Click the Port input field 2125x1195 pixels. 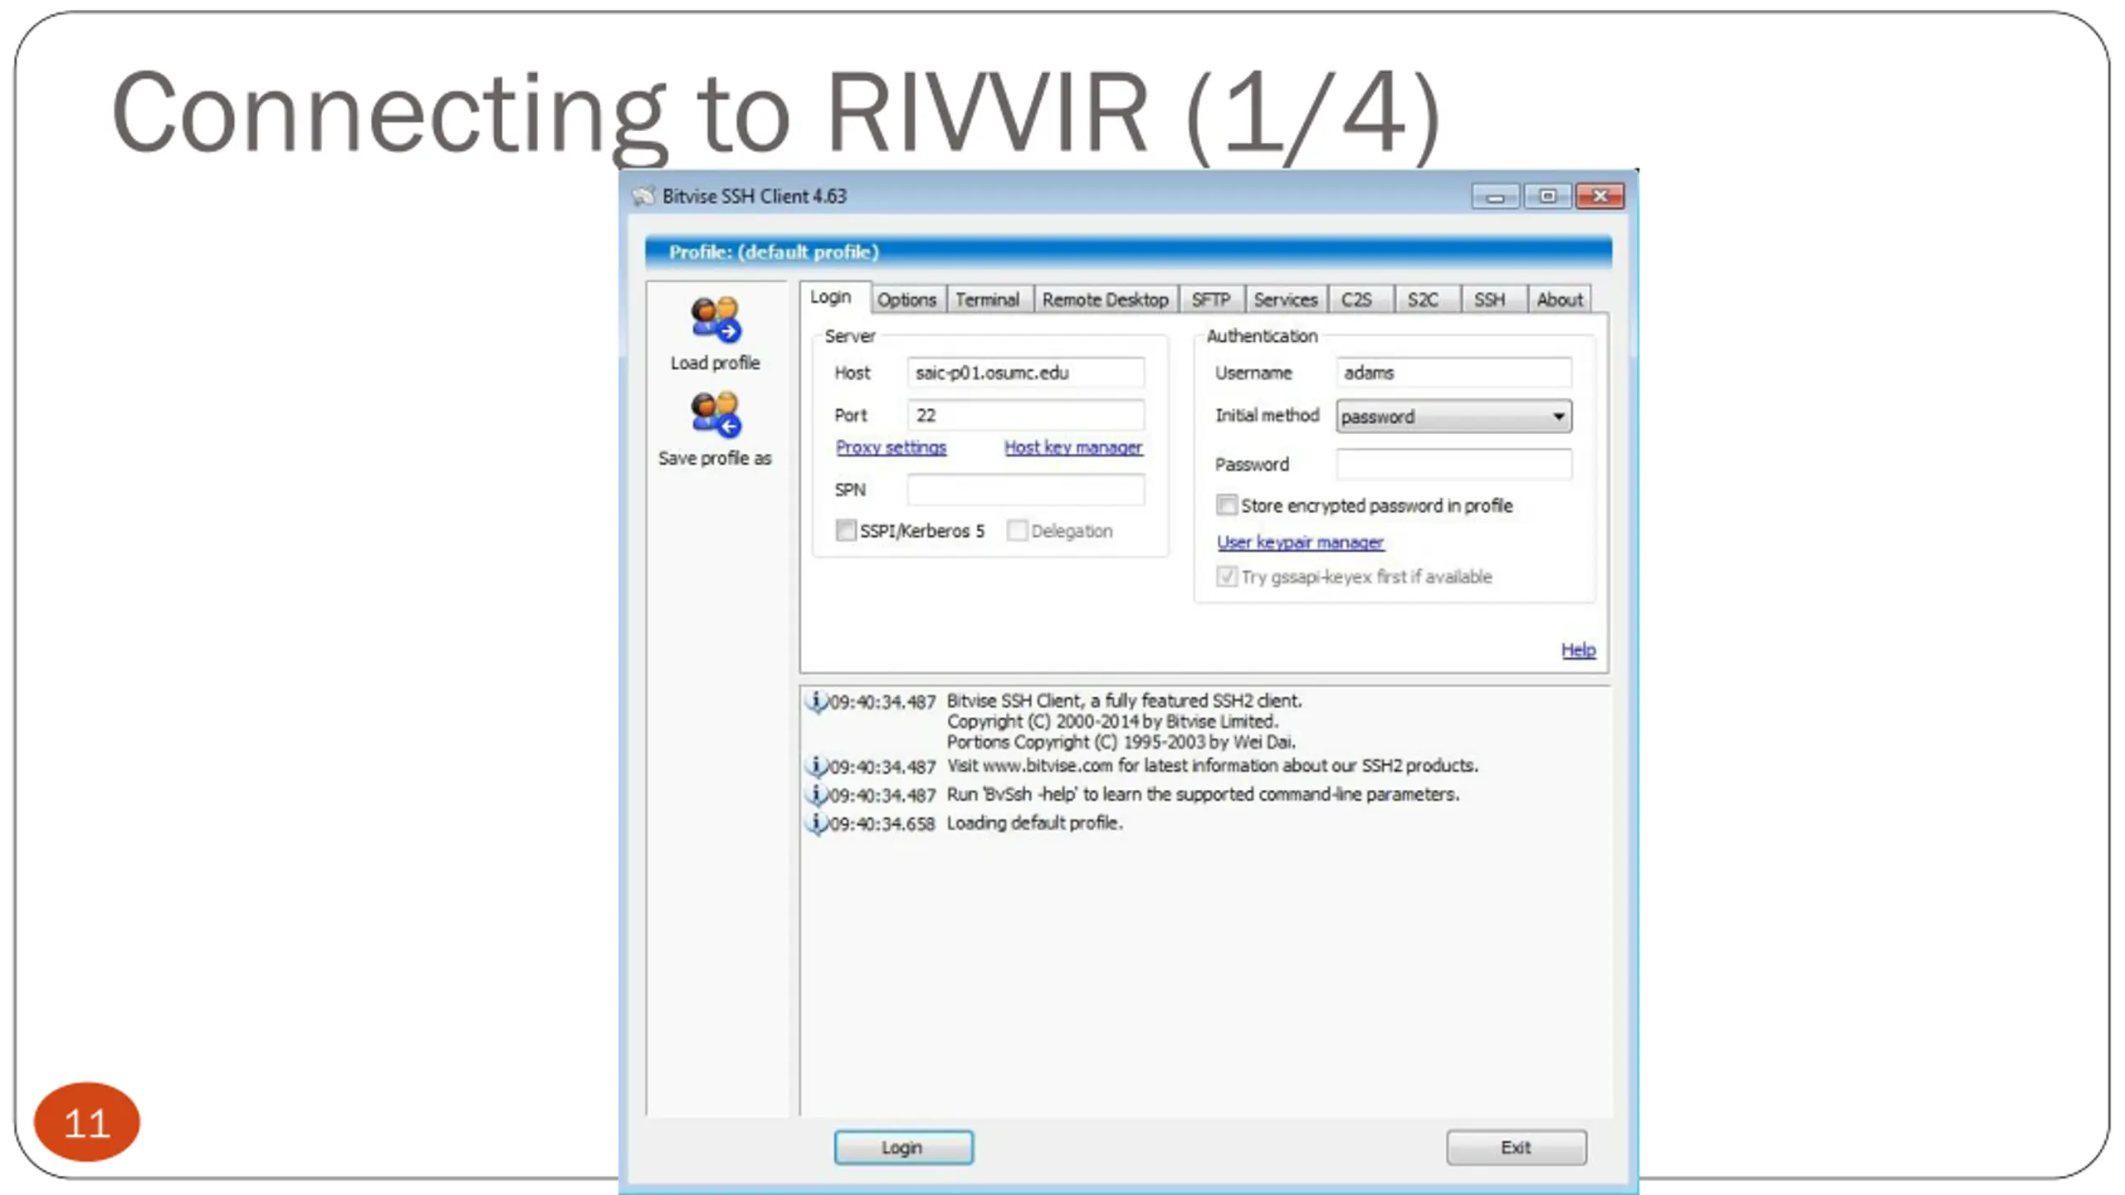(1026, 415)
